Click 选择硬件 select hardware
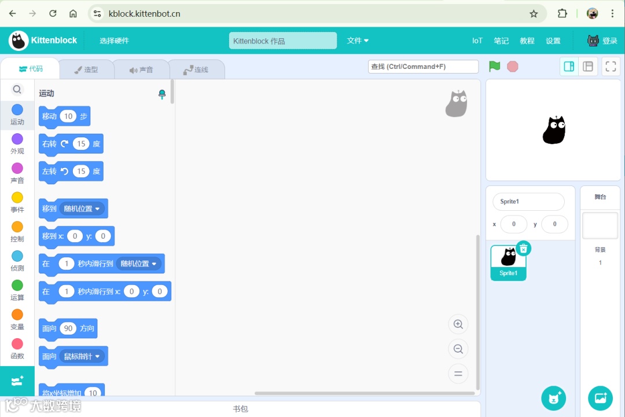Image resolution: width=625 pixels, height=417 pixels. 114,41
